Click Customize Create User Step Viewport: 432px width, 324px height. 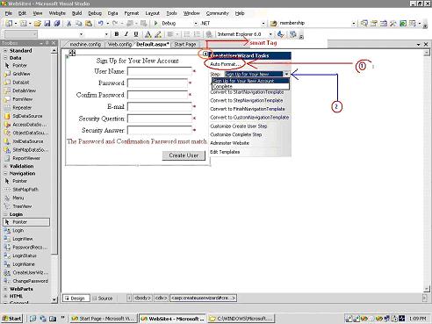pyautogui.click(x=239, y=126)
